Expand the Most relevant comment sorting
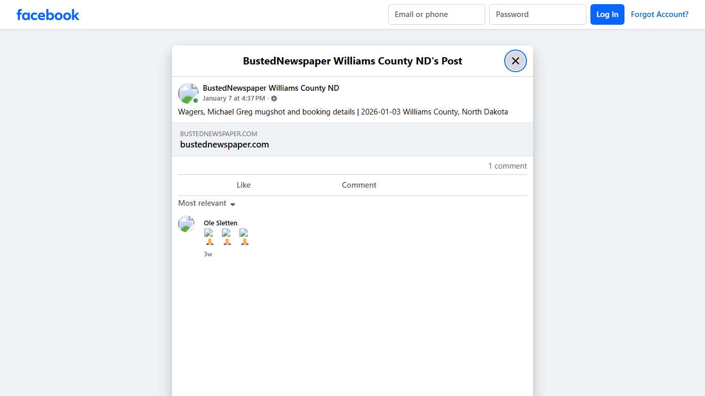 click(x=206, y=203)
